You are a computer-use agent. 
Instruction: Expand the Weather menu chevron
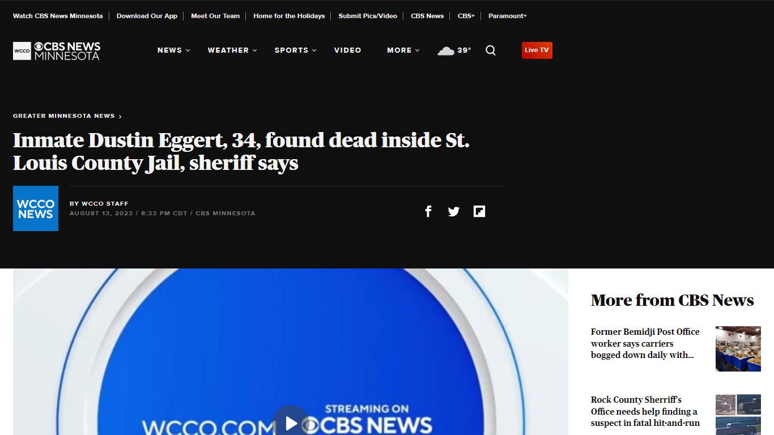255,50
